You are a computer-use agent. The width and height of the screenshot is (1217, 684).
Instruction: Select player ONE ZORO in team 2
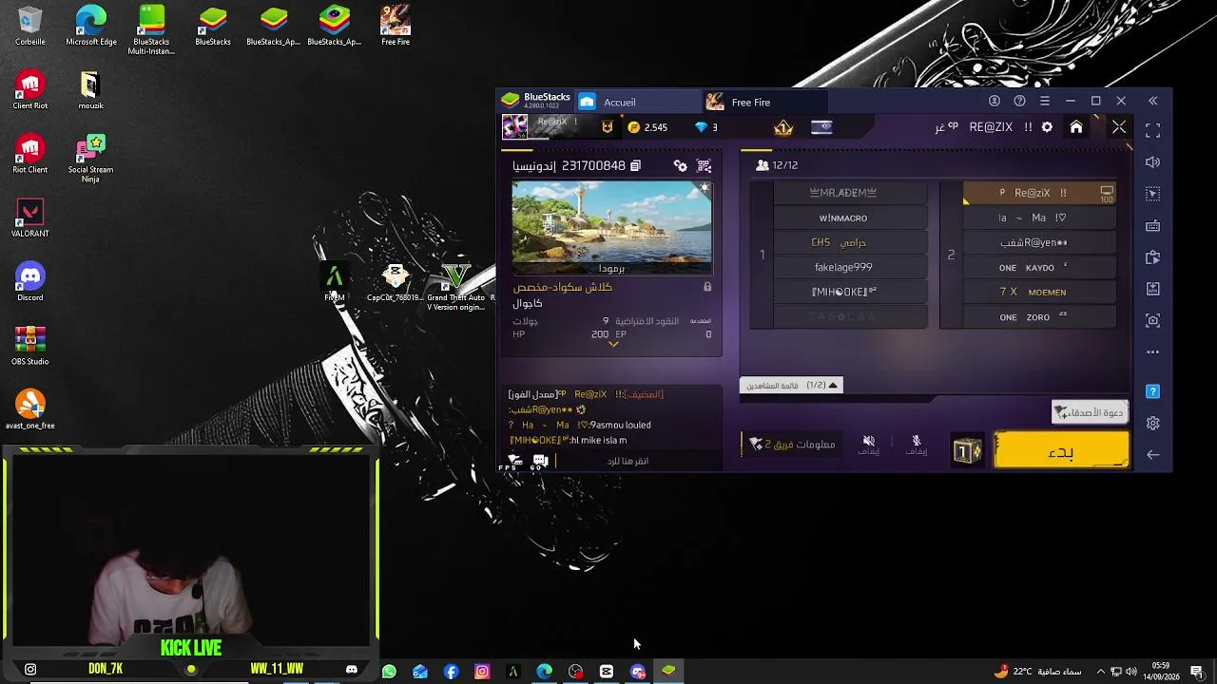click(1039, 316)
